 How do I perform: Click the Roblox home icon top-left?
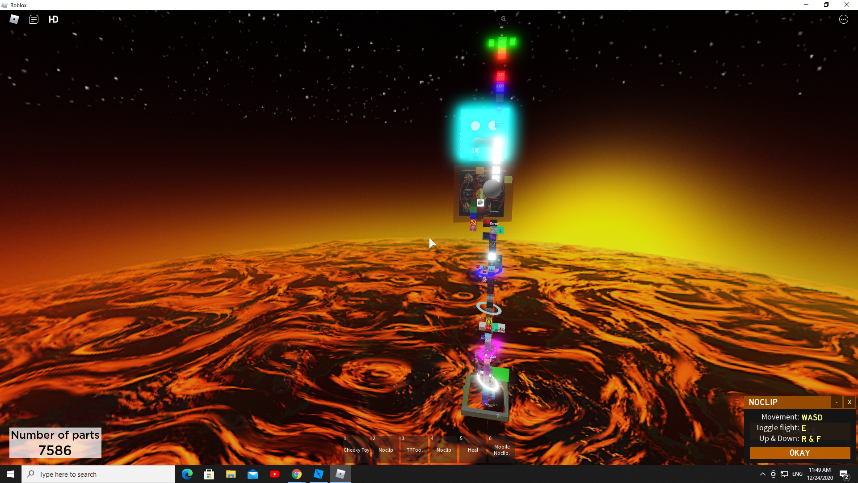[x=14, y=19]
